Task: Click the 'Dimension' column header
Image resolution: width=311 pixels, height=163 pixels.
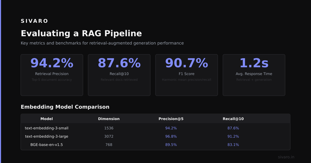Action: click(x=109, y=119)
